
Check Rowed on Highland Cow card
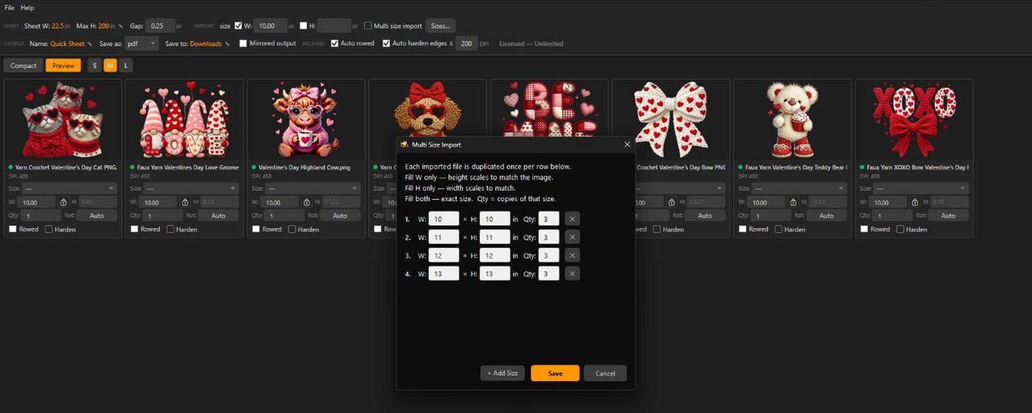click(256, 229)
